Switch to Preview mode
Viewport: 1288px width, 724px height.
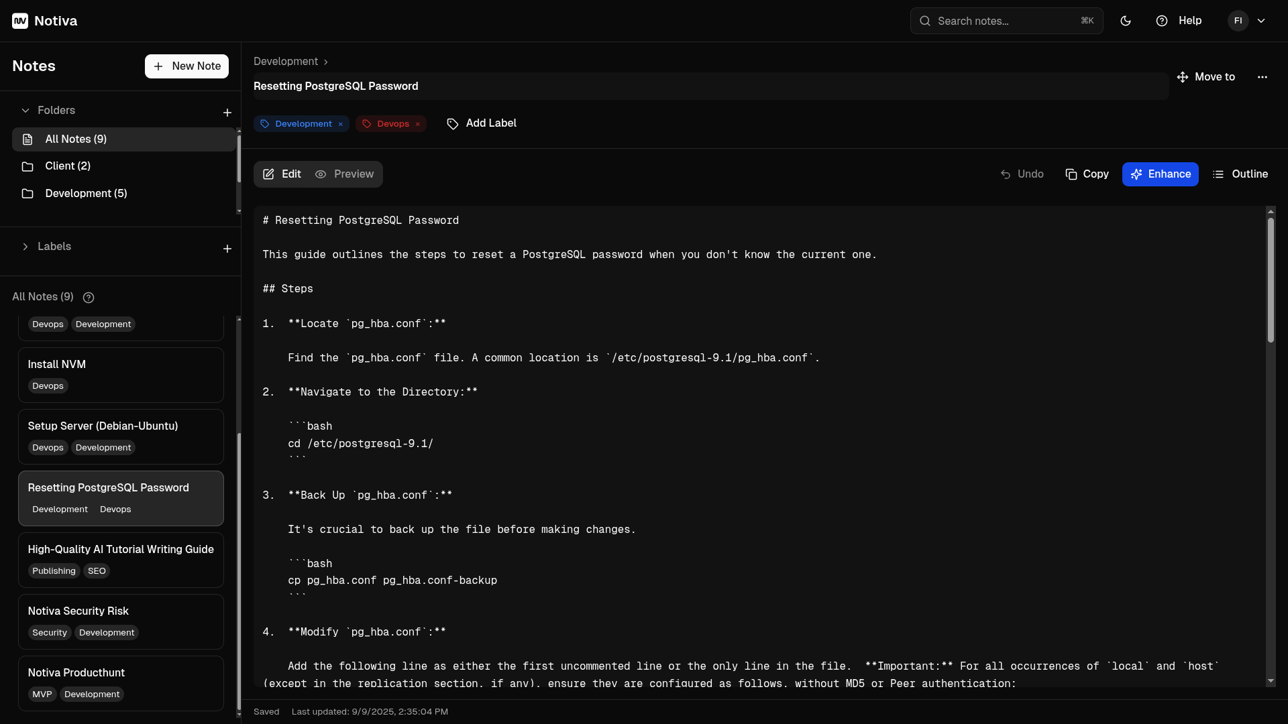345,174
